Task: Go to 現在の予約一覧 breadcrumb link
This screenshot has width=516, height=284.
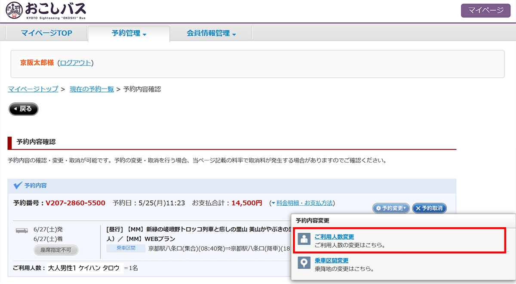Action: 92,89
